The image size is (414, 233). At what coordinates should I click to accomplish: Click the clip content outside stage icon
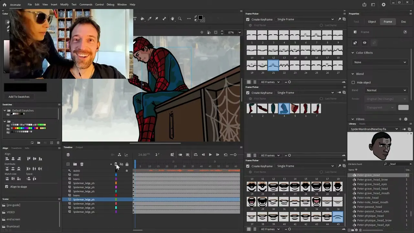pyautogui.click(x=216, y=32)
